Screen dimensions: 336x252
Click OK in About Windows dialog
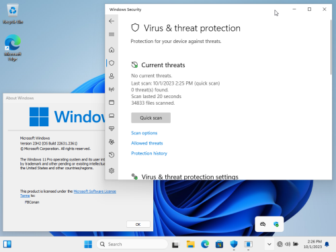(x=138, y=224)
